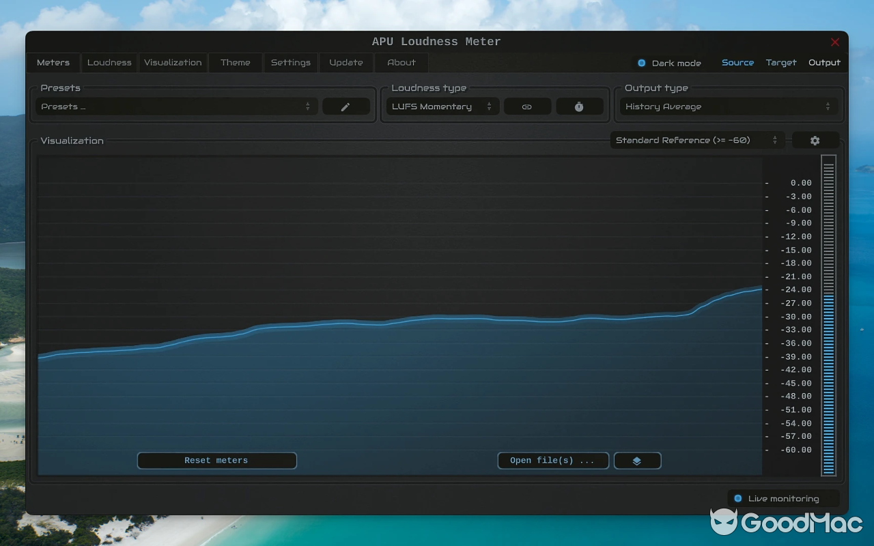Screen dimensions: 874x546
Task: Click the GoodMac cat logo
Action: click(x=726, y=523)
